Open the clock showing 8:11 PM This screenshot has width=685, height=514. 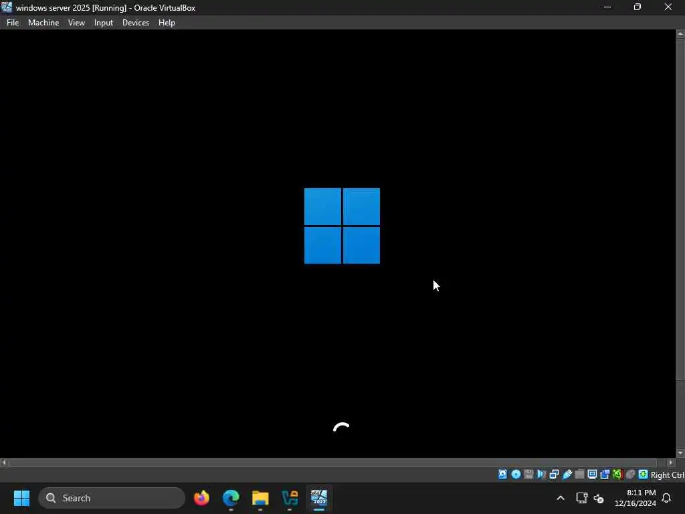click(635, 498)
